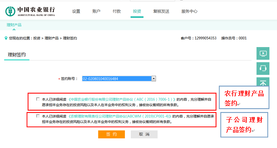
Task: Open the 中国农业银行股份有限公司理财产品协议 link
Action: coord(122,99)
